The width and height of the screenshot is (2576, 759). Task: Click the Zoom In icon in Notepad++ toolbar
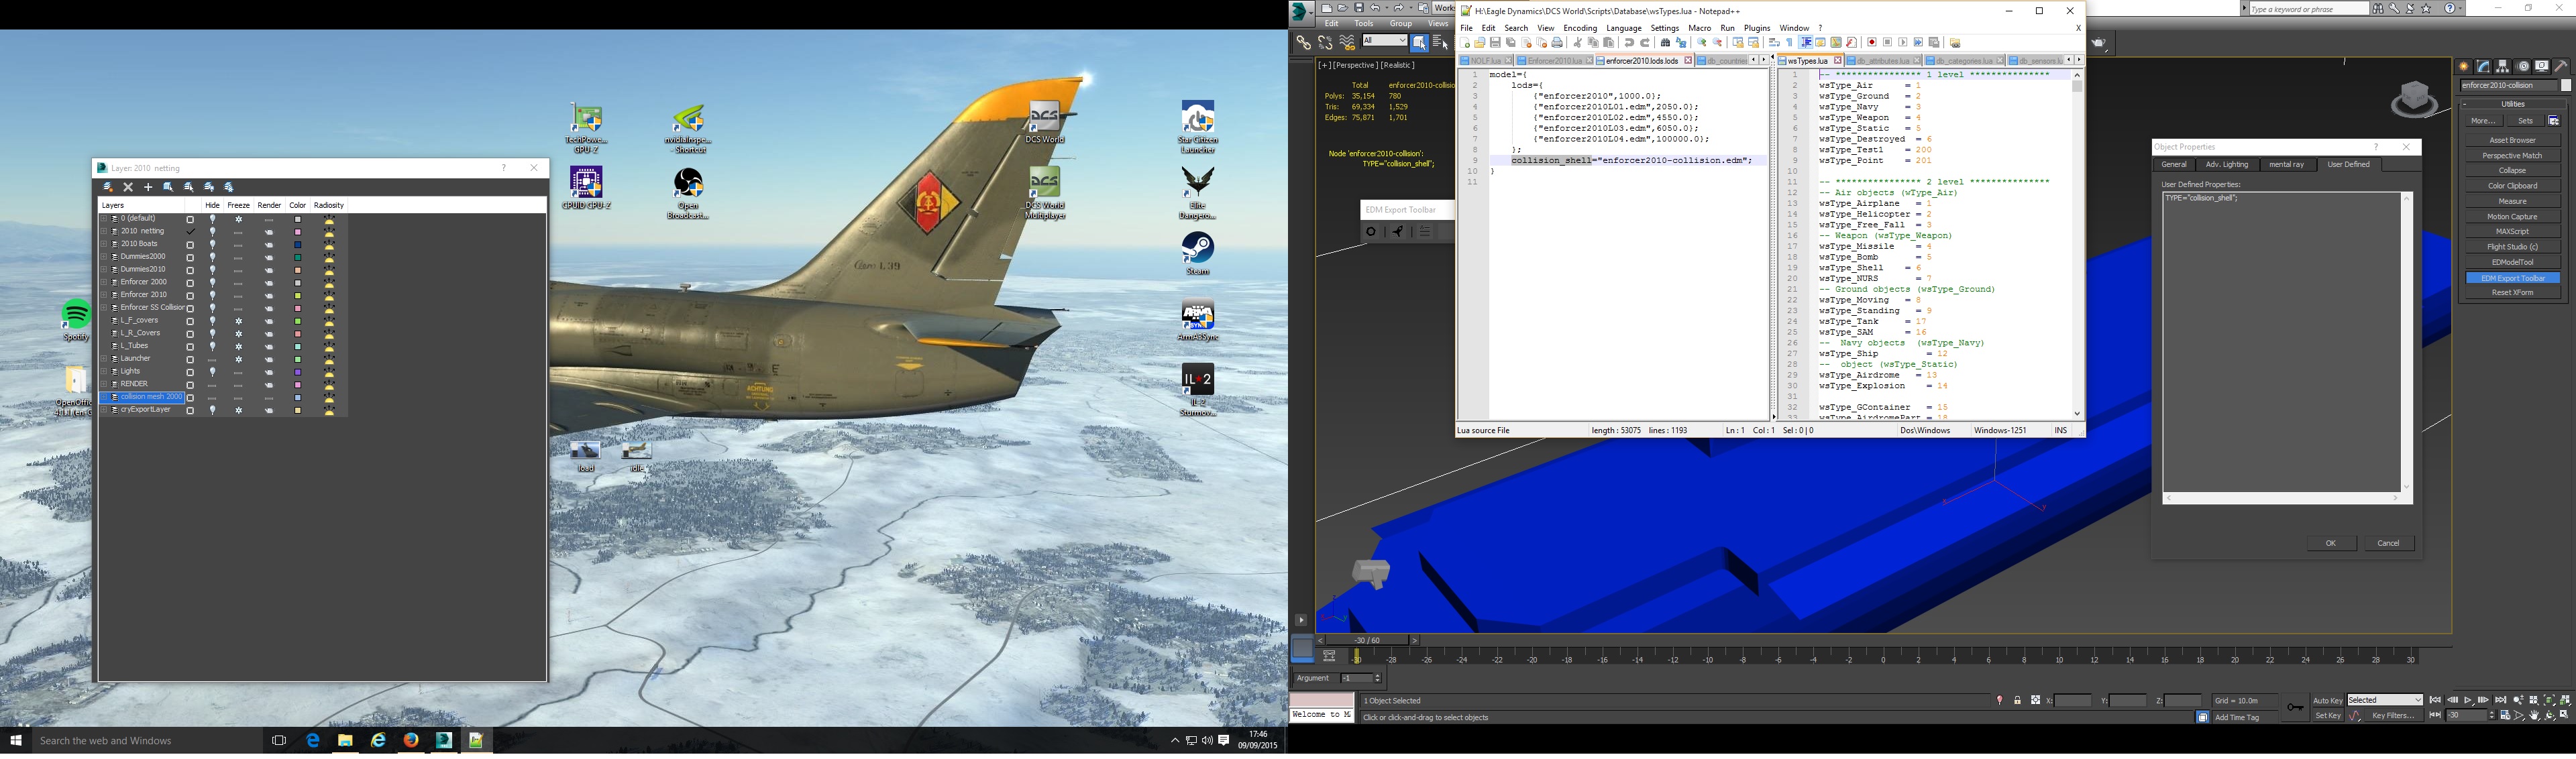tap(1702, 43)
